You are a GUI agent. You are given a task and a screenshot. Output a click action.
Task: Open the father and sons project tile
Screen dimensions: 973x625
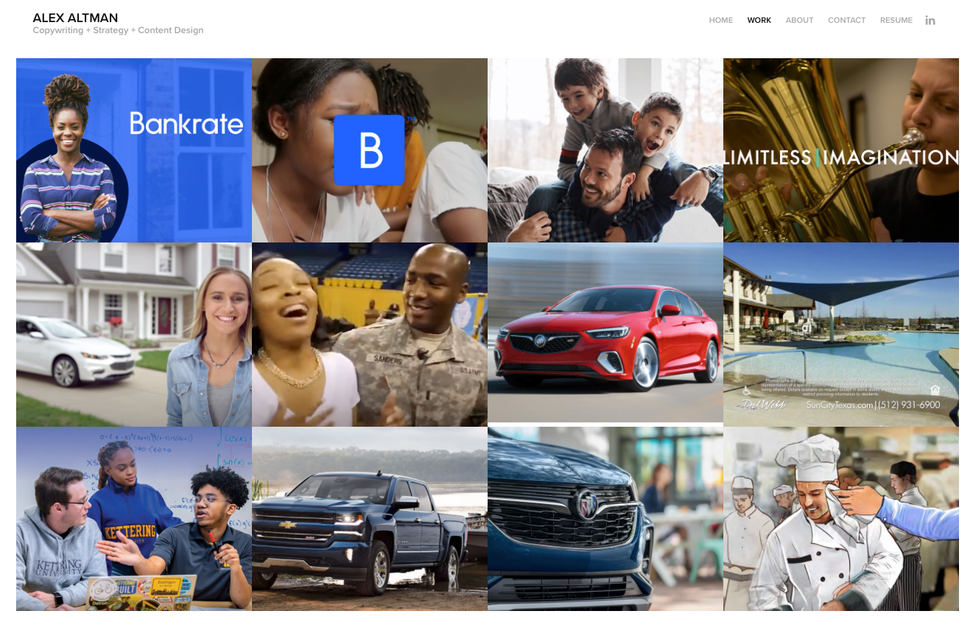pyautogui.click(x=605, y=150)
